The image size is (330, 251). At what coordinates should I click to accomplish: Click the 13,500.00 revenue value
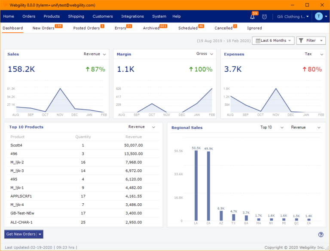[134, 154]
